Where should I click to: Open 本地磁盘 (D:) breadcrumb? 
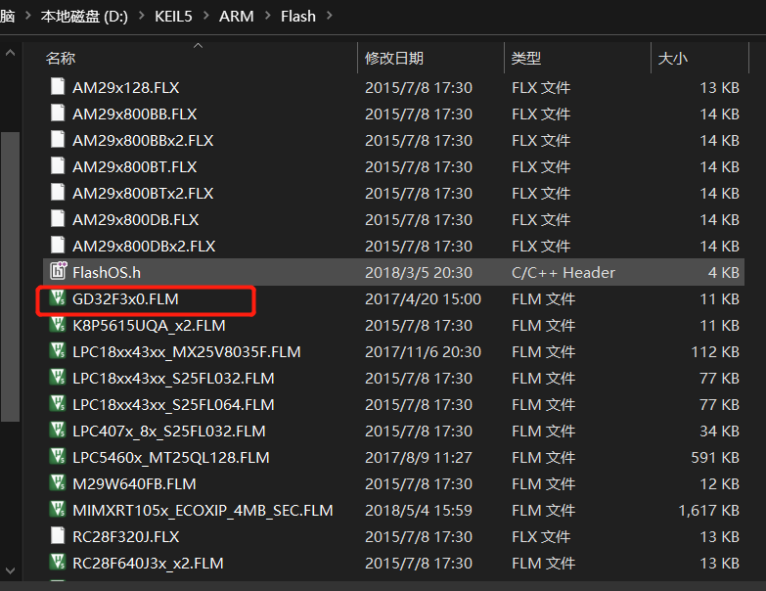tap(84, 16)
